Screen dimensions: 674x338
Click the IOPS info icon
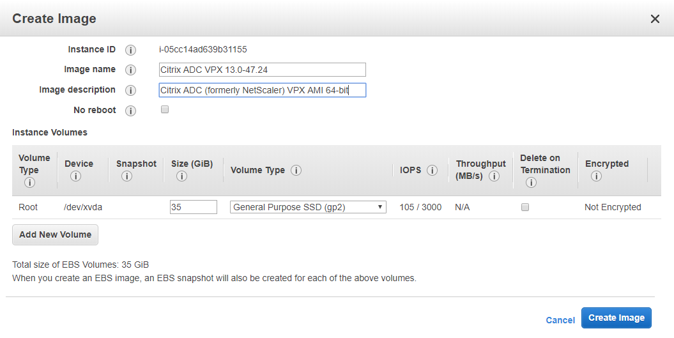point(433,171)
